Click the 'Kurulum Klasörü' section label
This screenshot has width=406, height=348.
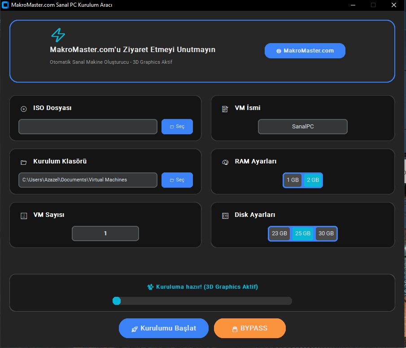60,162
